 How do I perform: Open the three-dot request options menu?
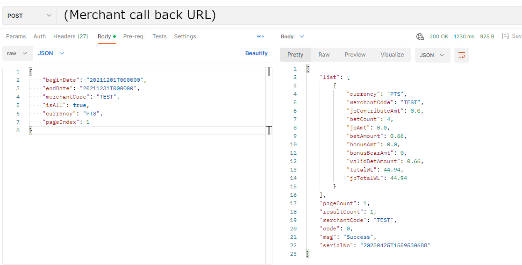tap(260, 36)
